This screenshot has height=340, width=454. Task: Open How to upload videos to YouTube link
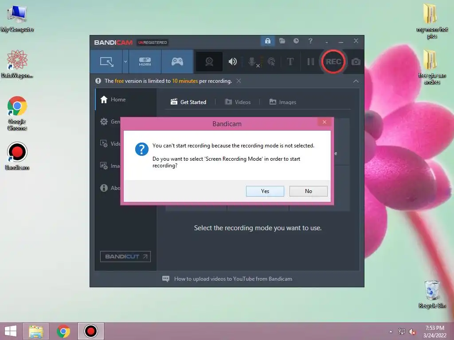233,279
